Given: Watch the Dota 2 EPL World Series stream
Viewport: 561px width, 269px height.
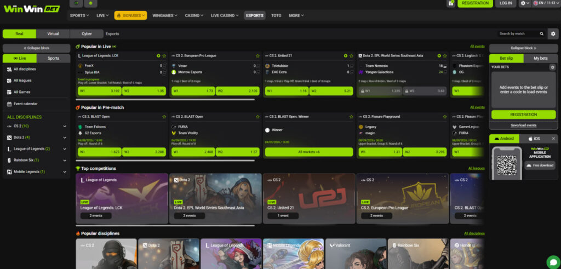Looking at the screenshot, I should pos(439,56).
